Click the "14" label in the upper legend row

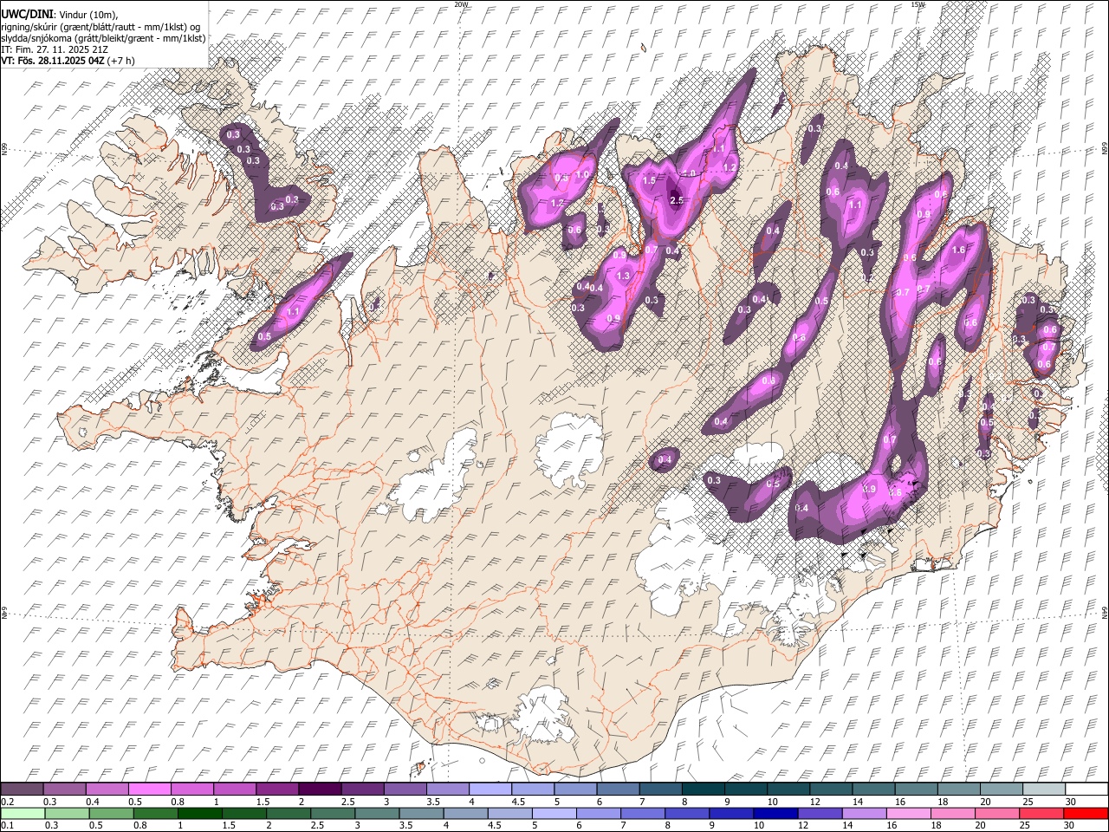858,802
